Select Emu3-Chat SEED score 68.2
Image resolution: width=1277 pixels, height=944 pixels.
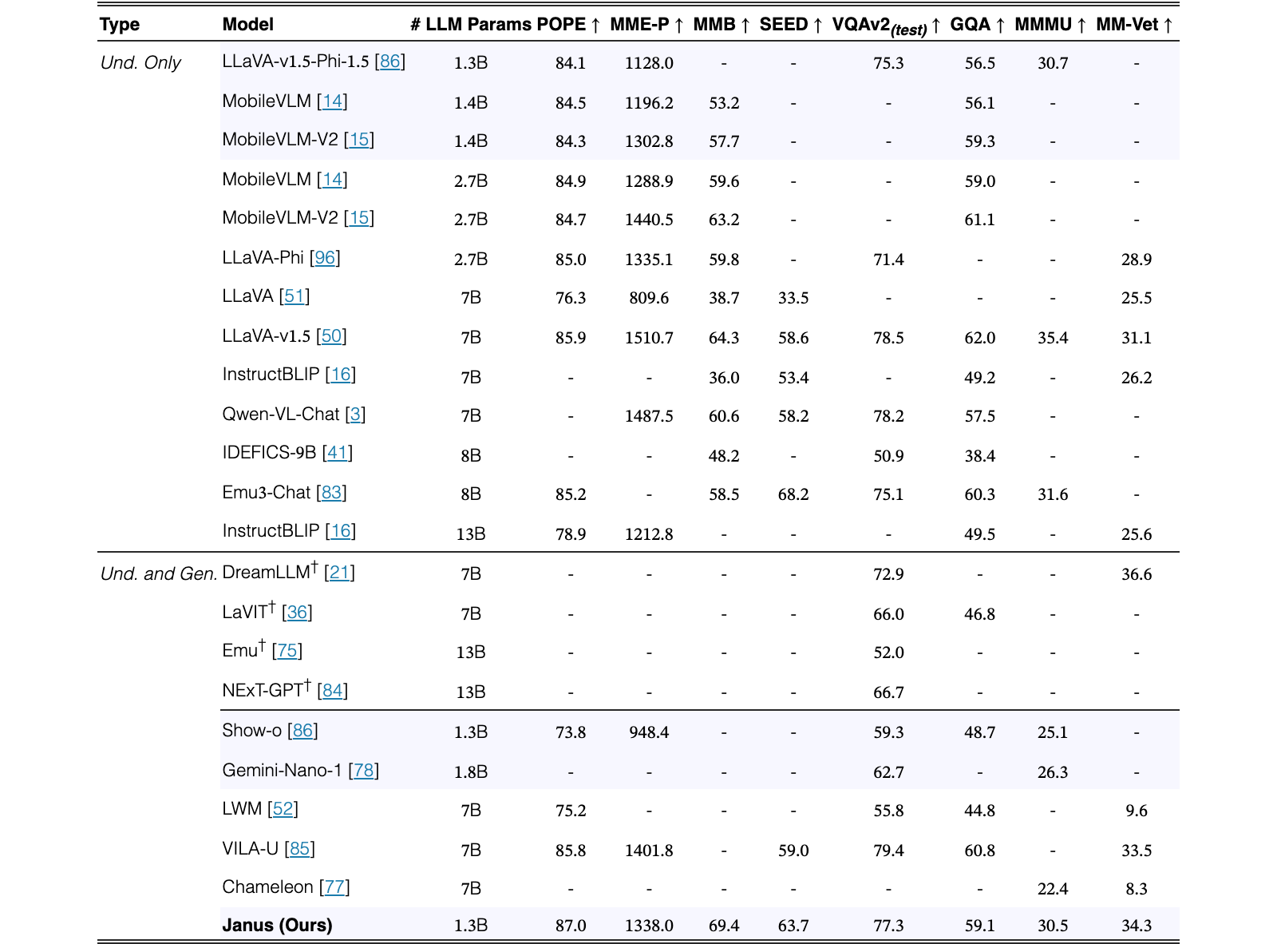(x=793, y=494)
